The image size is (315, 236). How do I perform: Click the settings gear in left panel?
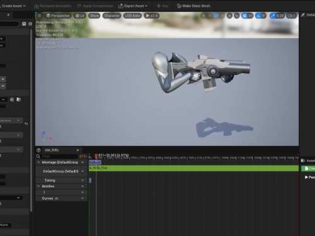coord(30,24)
